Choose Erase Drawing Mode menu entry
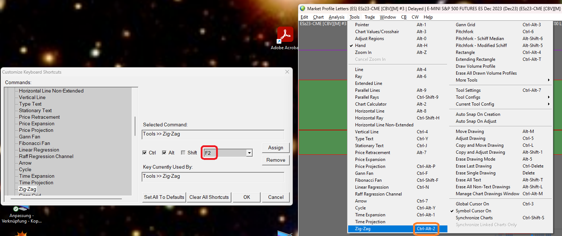The image size is (562, 236). (500, 159)
